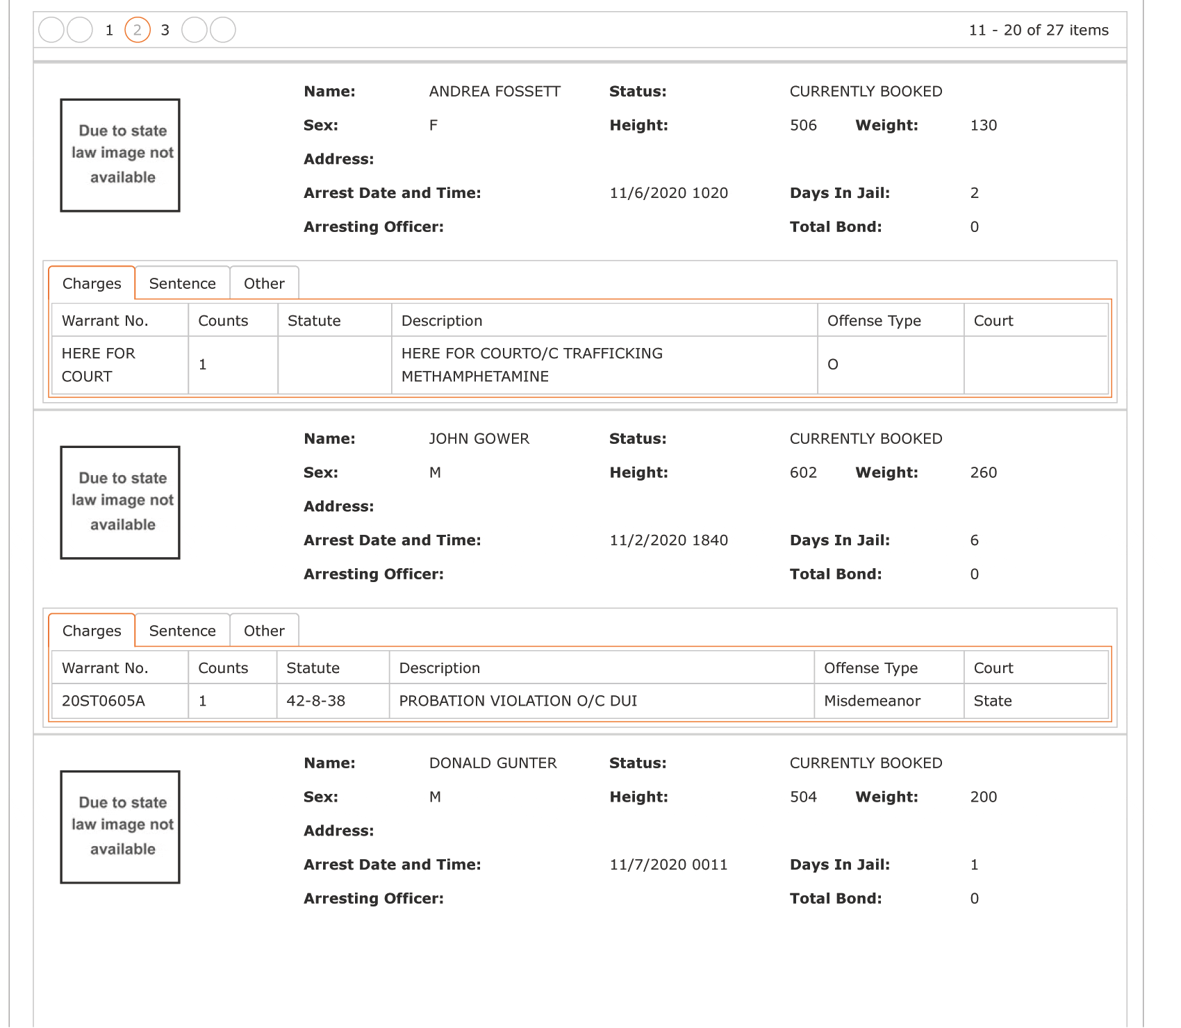Go to the first page button
Screen dimensions: 1181x1028
(51, 30)
